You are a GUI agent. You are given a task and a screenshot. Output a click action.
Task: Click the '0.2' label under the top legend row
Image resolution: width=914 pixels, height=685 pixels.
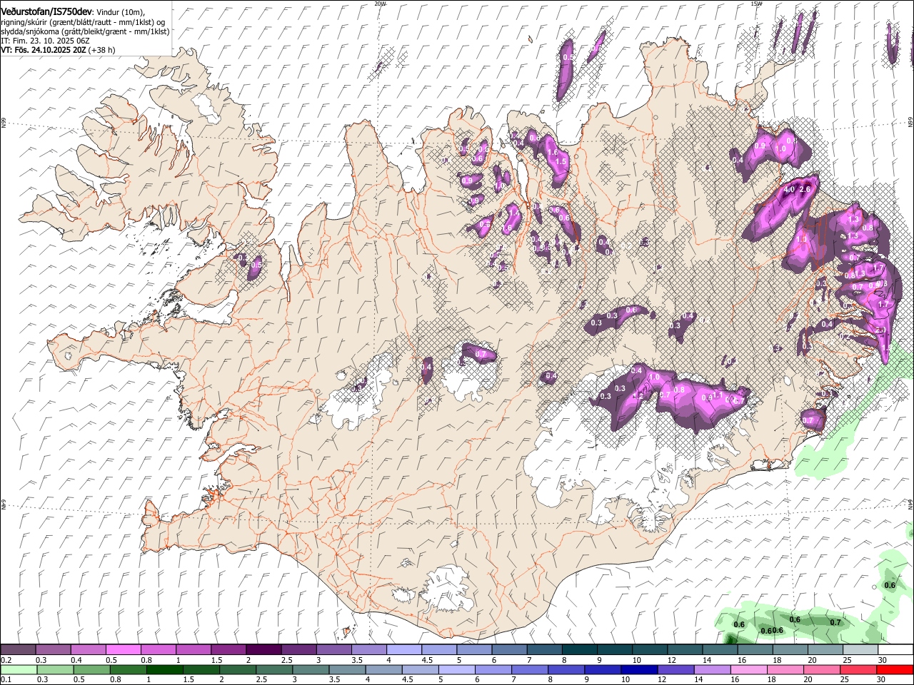point(6,660)
